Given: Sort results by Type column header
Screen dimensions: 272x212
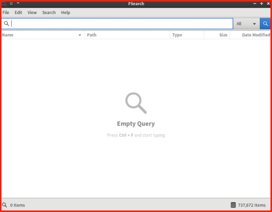Looking at the screenshot, I should [x=187, y=35].
